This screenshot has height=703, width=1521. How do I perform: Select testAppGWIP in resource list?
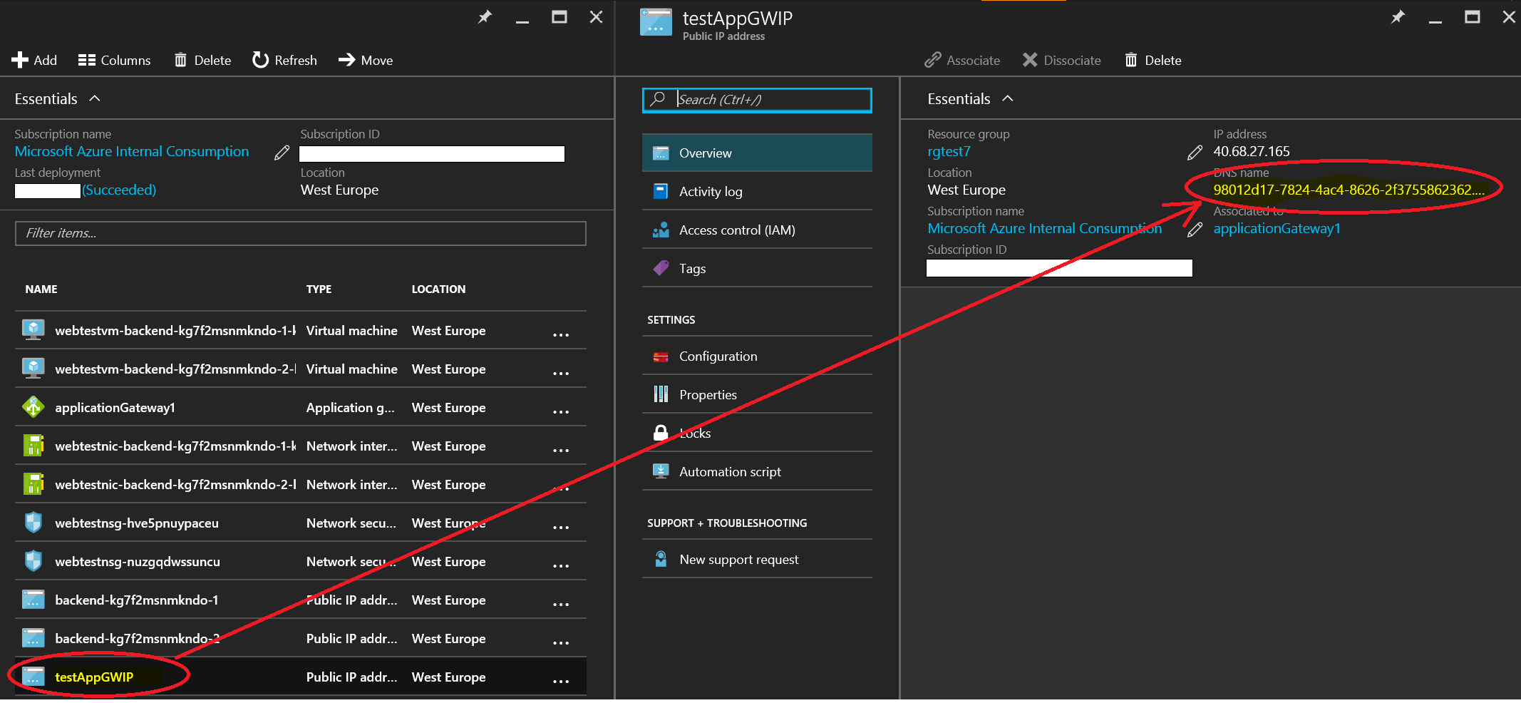[94, 677]
